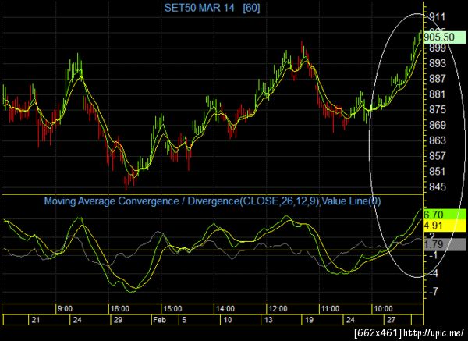Click the gray 1.79 histogram value tag
The height and width of the screenshot is (341, 468).
(x=445, y=245)
